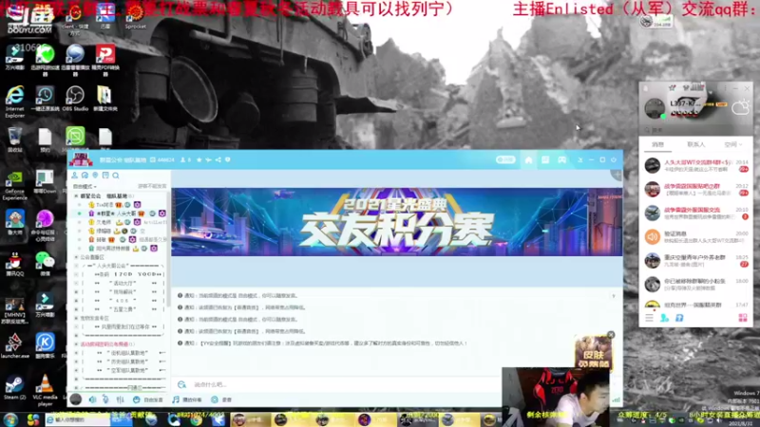This screenshot has width=760, height=427.
Task: Expand the "空军组队集散地" channel row
Action: [x=76, y=370]
